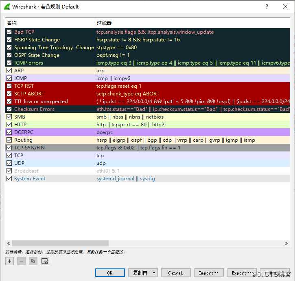This screenshot has height=281, width=295.
Task: Disable the TCP SYN/FIN checkbox
Action: pyautogui.click(x=9, y=147)
